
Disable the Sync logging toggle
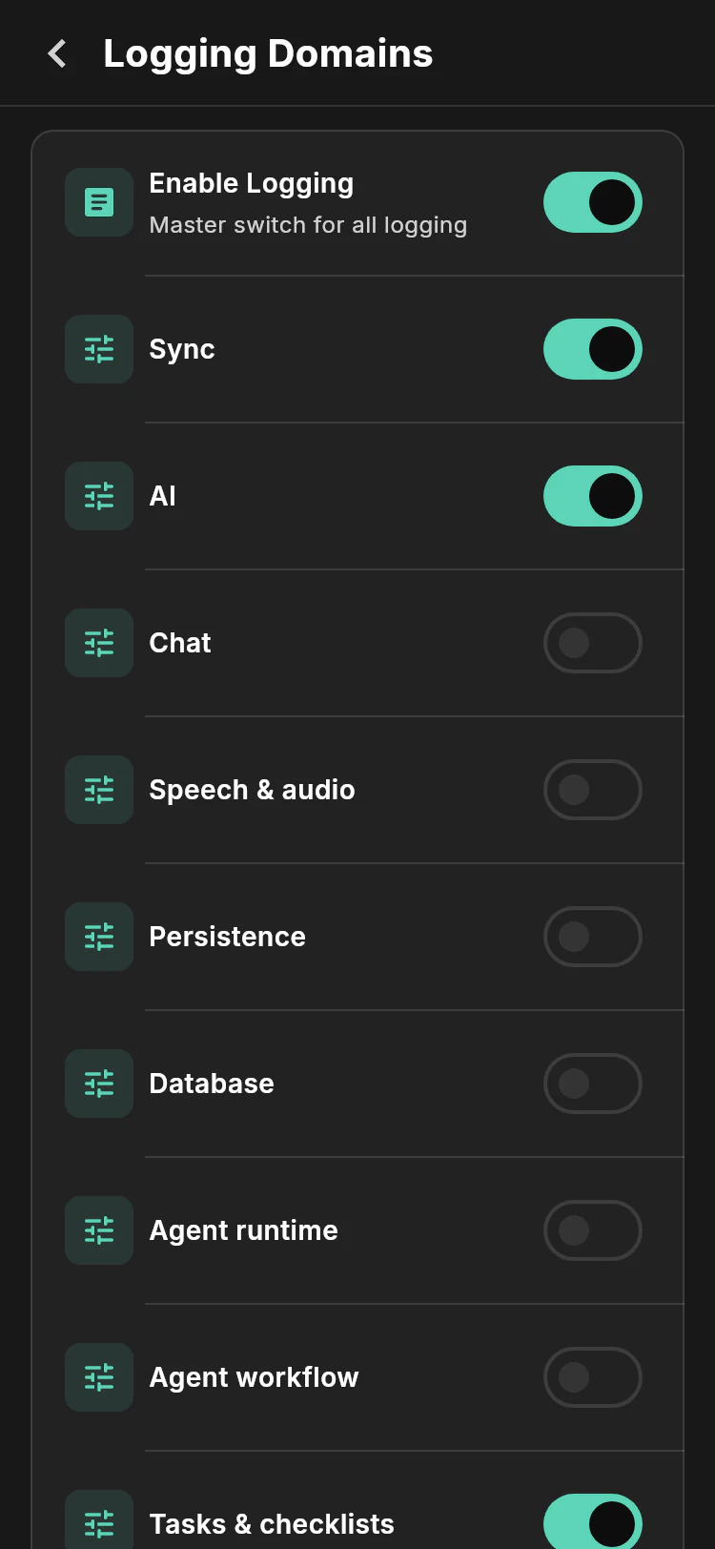tap(593, 349)
